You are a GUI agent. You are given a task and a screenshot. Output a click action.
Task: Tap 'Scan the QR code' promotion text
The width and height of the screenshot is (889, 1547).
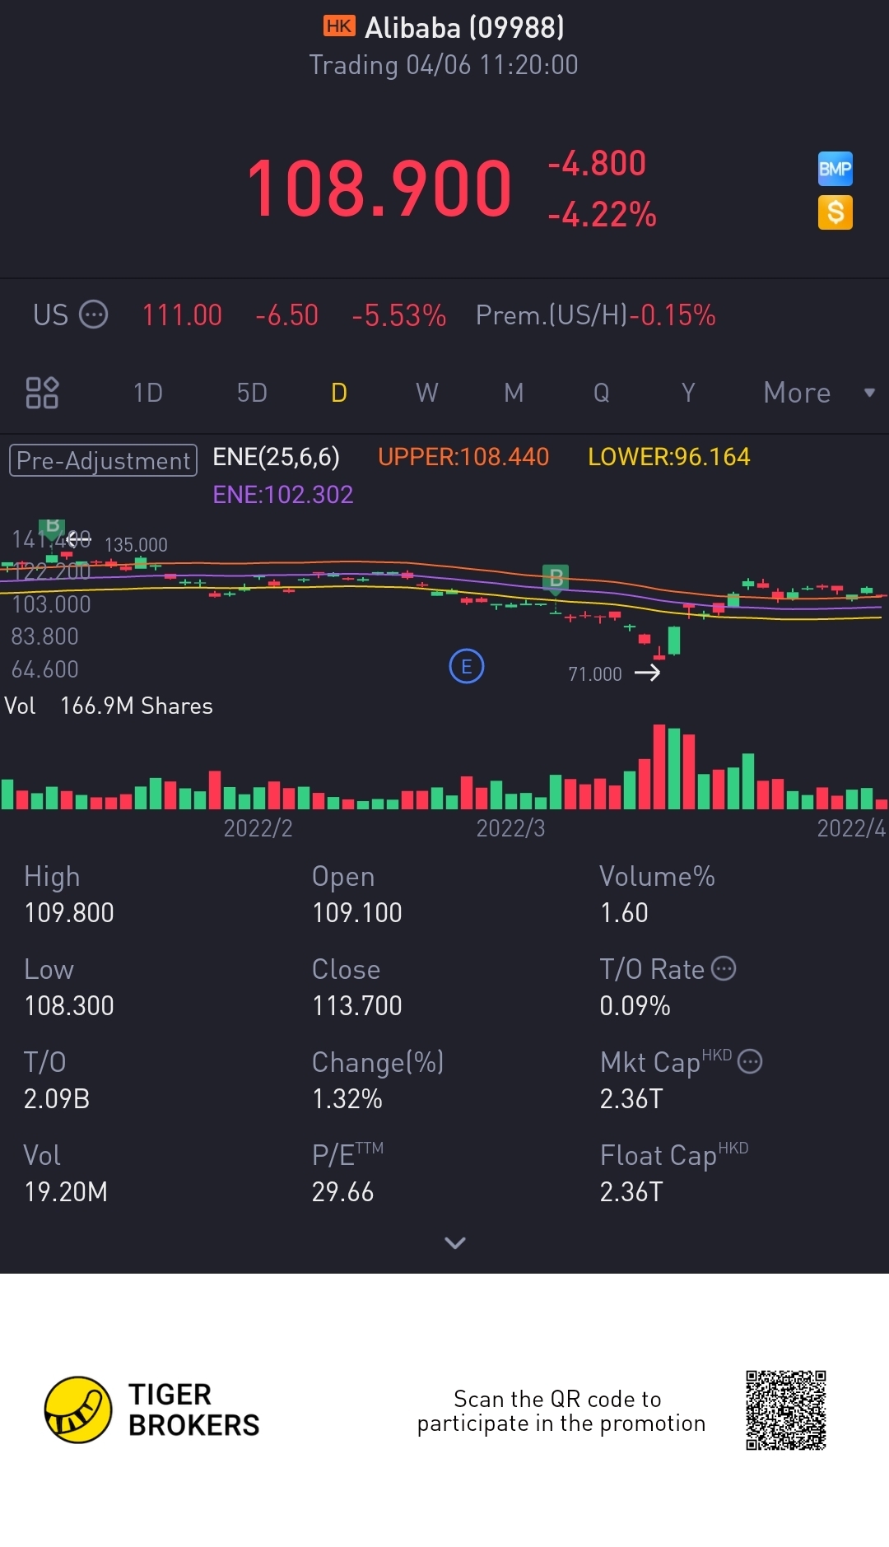pos(561,1411)
